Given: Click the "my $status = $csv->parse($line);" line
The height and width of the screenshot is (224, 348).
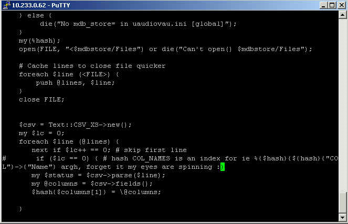Looking at the screenshot, I should tap(98, 175).
